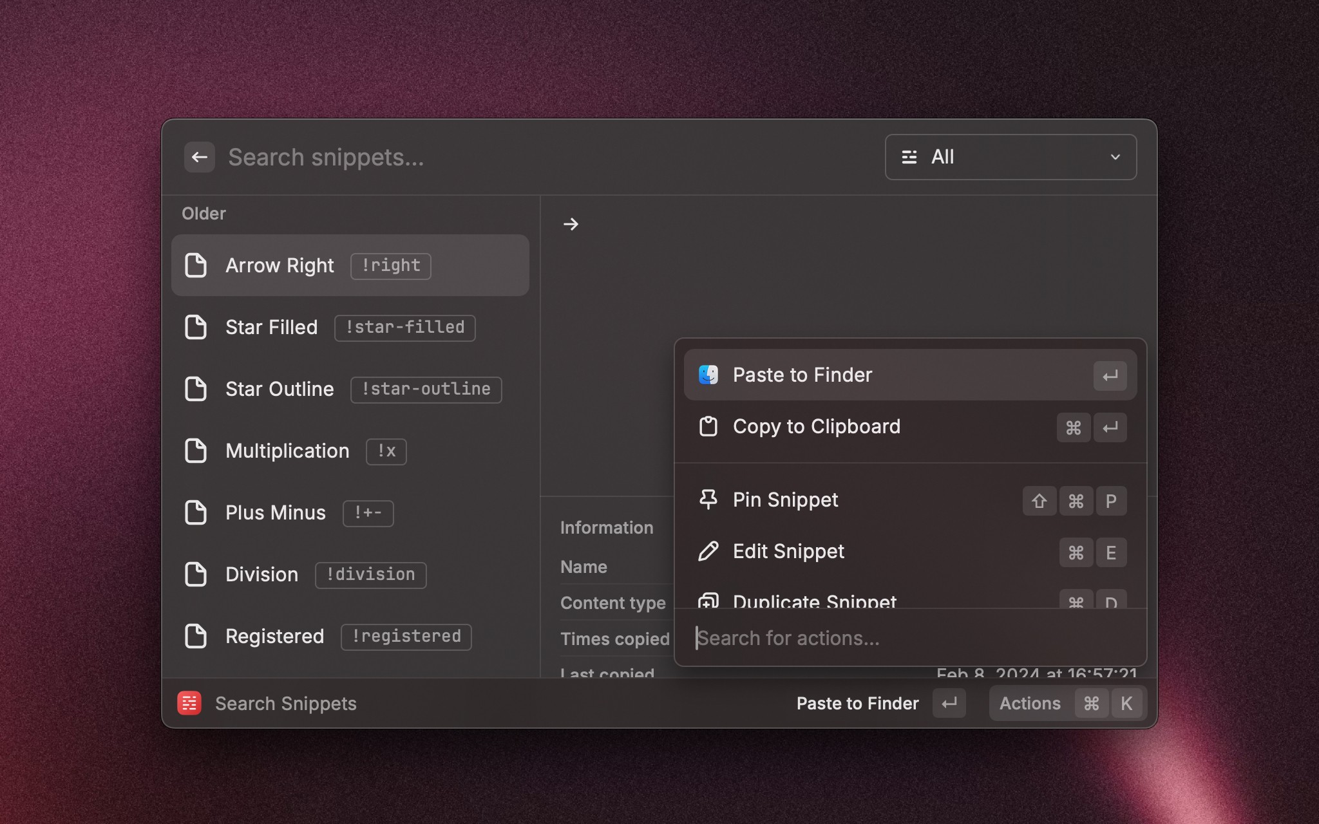Click the Times copied label

615,639
